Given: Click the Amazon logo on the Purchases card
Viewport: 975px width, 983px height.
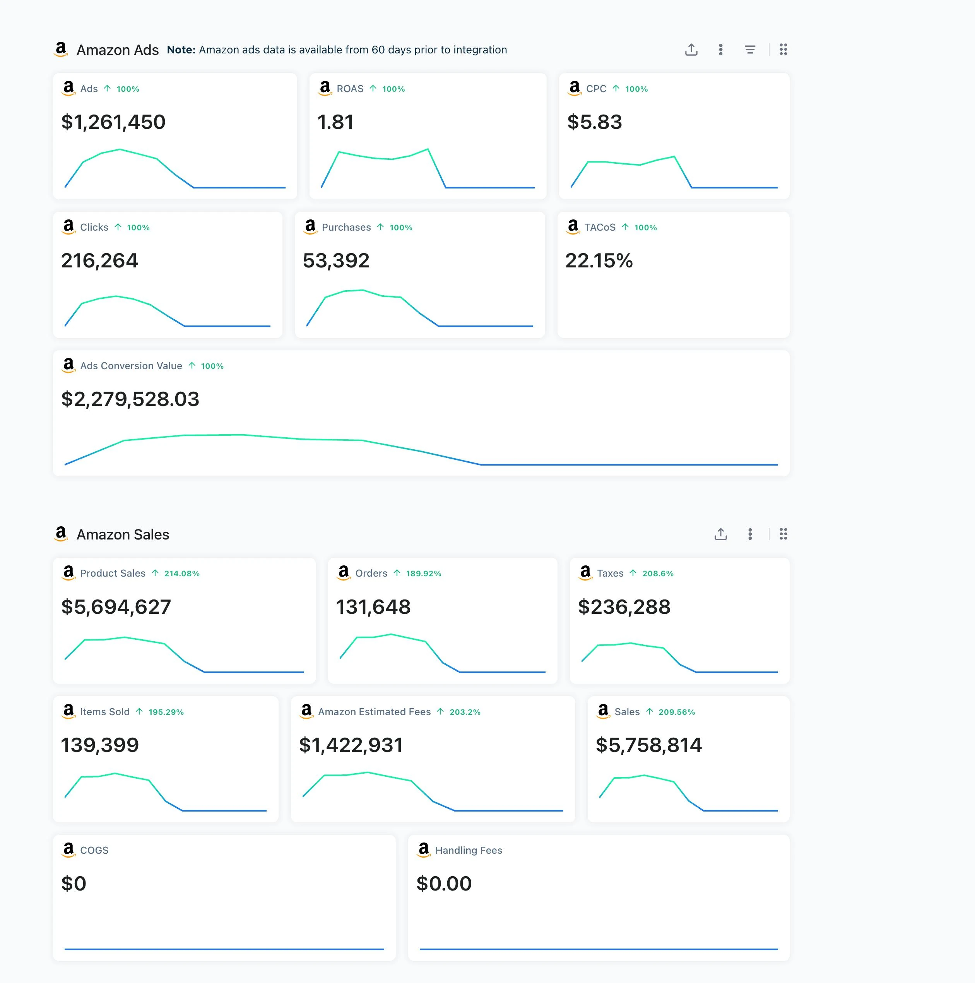Looking at the screenshot, I should [x=310, y=226].
